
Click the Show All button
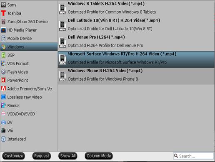pyautogui.click(x=68, y=156)
